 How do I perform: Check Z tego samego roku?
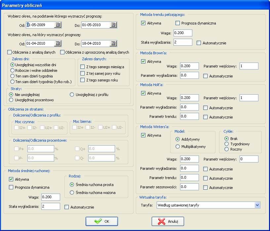click(x=83, y=80)
